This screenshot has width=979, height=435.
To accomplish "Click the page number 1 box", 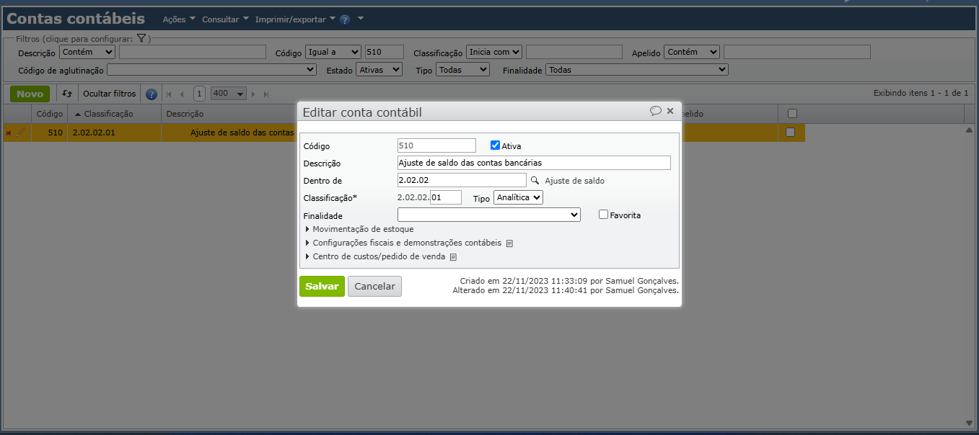I will tap(199, 94).
